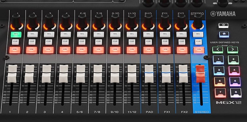Click channel 7/8 rotary knob
Screen dimensions: 247x122
(x=99, y=21)
